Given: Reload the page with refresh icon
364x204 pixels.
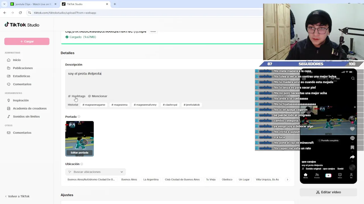Looking at the screenshot, I should [20, 13].
